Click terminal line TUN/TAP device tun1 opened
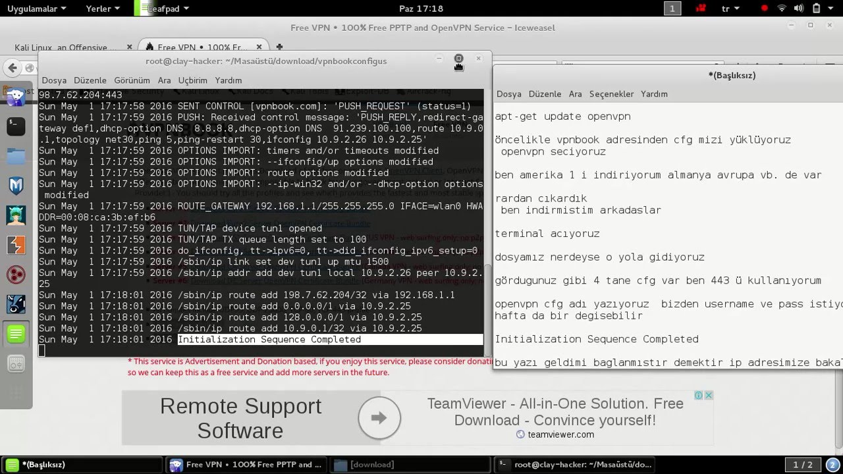This screenshot has height=474, width=843. pos(180,228)
